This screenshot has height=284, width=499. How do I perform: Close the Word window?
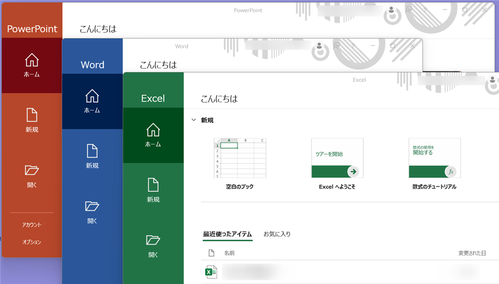click(x=413, y=46)
